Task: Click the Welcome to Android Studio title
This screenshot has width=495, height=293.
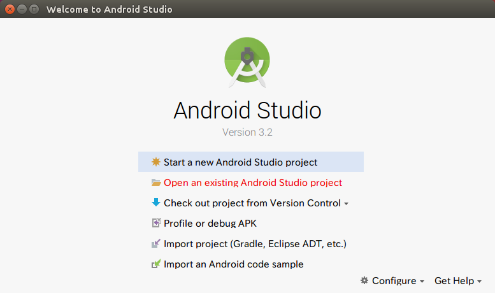Action: (x=109, y=10)
